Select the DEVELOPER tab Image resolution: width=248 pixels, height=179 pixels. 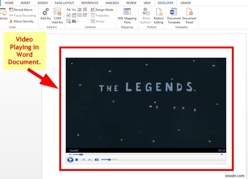pos(165,3)
